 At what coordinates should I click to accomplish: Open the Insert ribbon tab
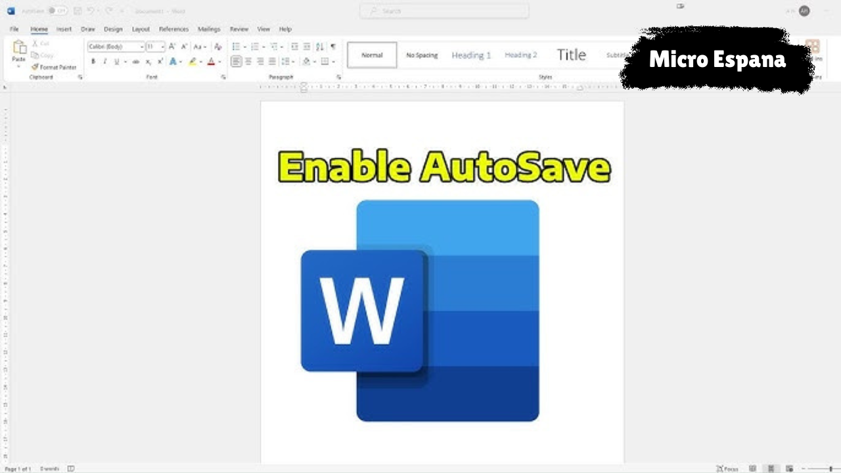pyautogui.click(x=64, y=30)
